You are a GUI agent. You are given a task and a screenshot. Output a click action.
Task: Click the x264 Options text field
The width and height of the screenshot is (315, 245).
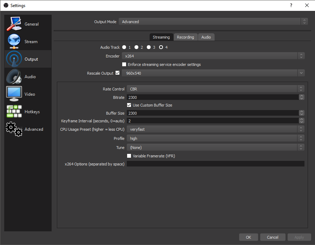(x=215, y=164)
